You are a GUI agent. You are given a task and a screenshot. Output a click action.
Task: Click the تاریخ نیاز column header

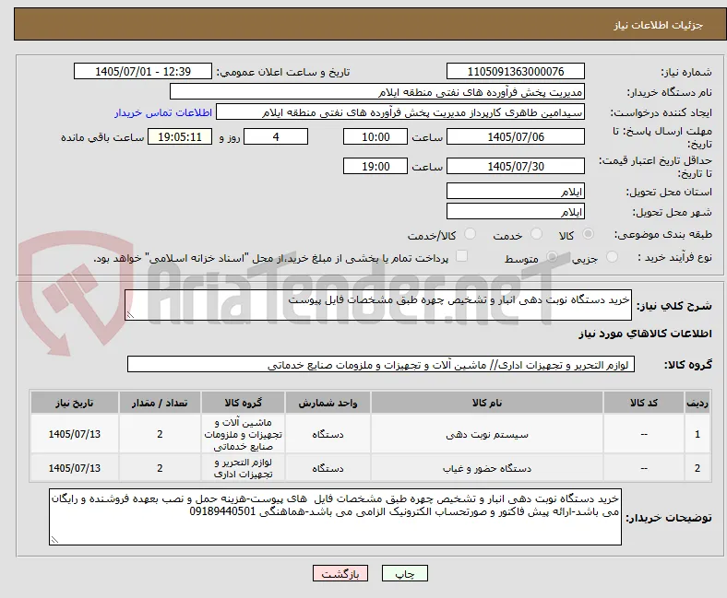pyautogui.click(x=75, y=403)
